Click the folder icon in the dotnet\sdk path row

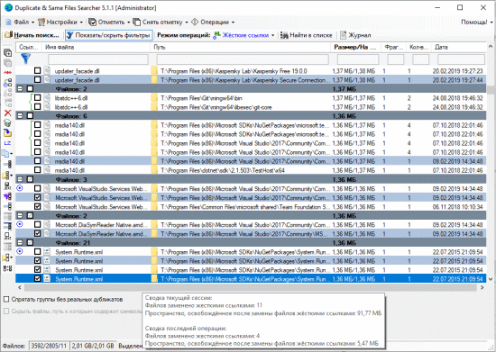tap(154, 170)
